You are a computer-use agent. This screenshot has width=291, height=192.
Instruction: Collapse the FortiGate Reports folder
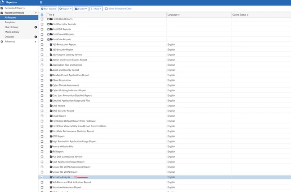tap(48, 39)
